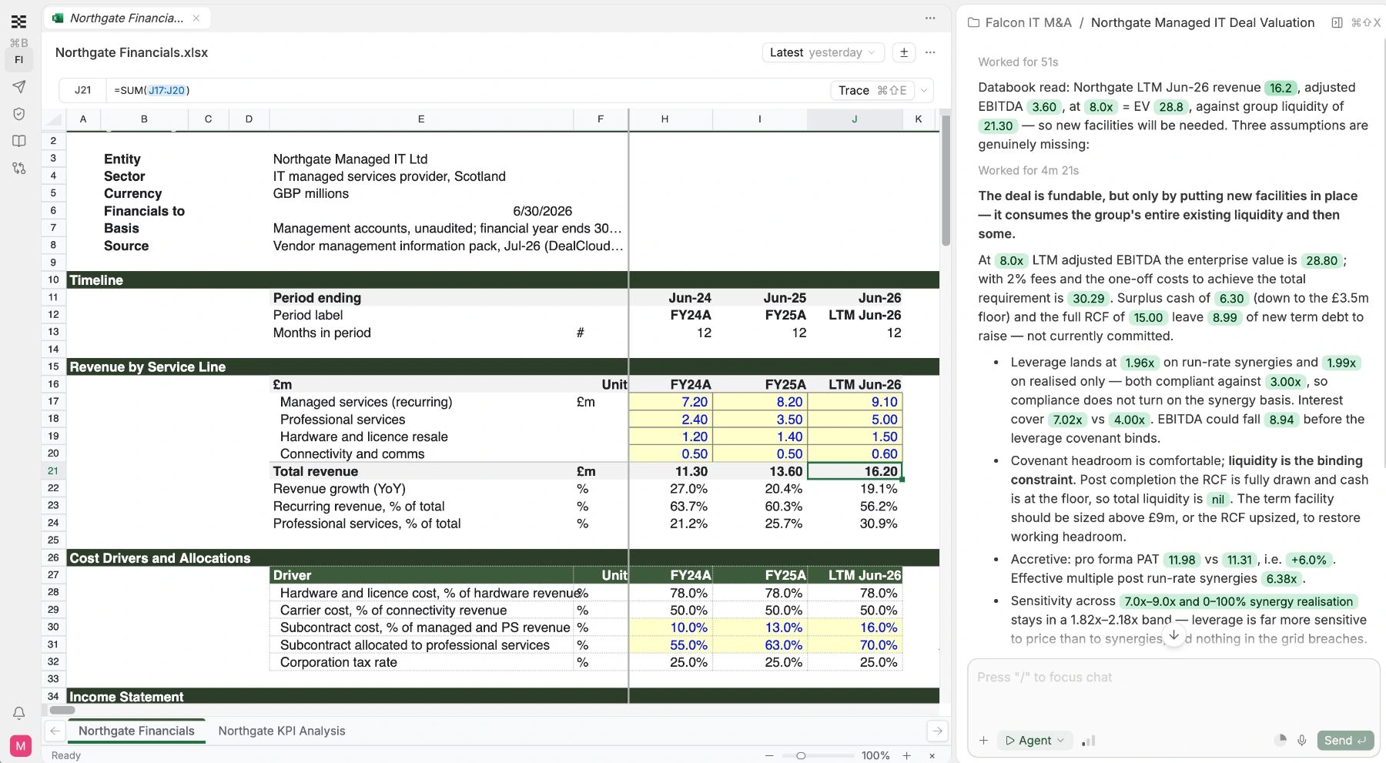Add attachment with plus icon in chat
The width and height of the screenshot is (1386, 763).
983,740
